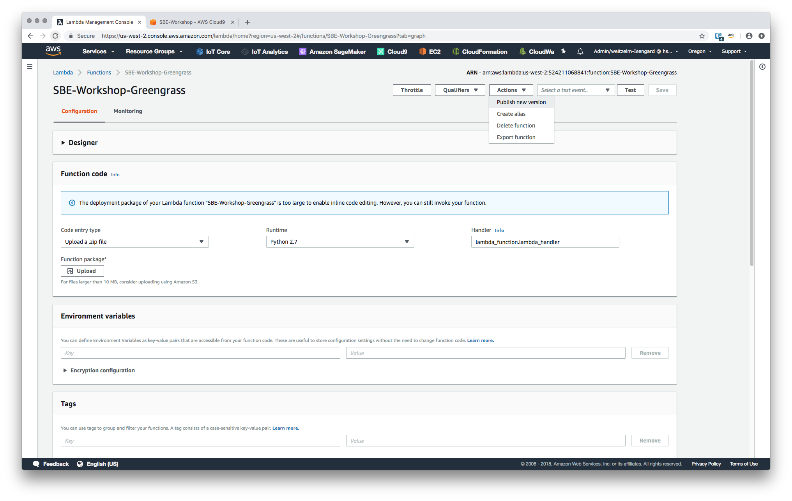Click the Chrome update arrow icon

[762, 36]
